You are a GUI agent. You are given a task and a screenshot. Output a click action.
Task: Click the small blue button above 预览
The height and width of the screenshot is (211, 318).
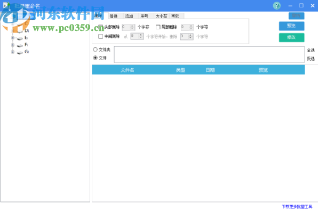296,15
